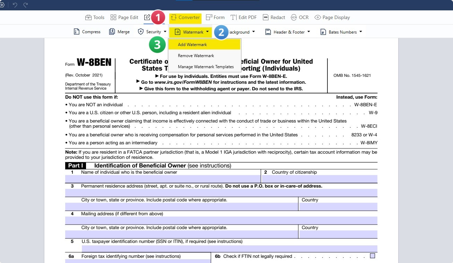Click the Instead, use Form text
The width and height of the screenshot is (453, 263).
357,97
